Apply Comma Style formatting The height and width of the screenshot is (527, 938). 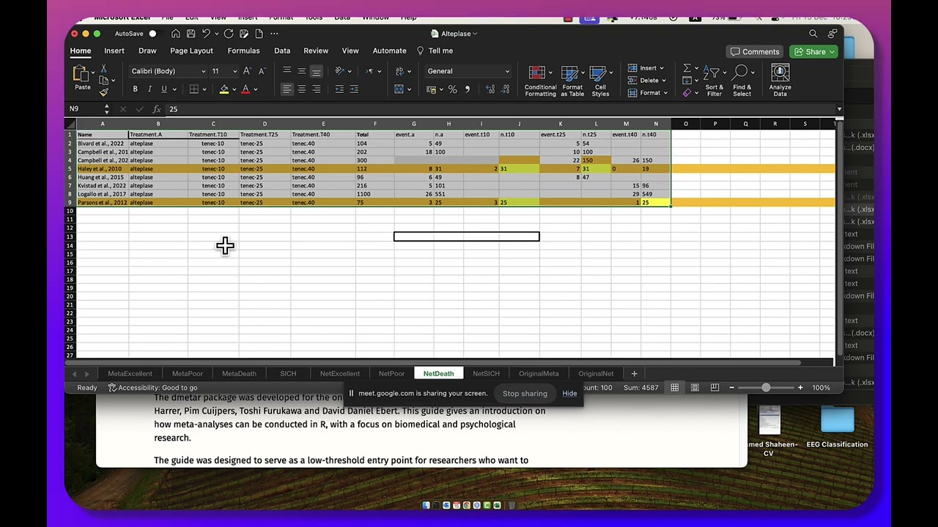467,89
